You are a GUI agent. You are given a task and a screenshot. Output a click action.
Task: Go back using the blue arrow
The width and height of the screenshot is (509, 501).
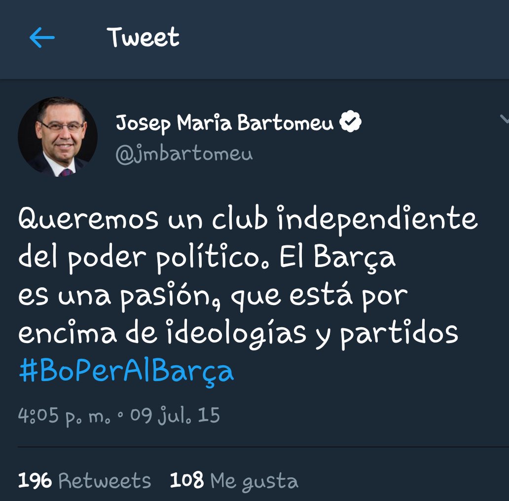pyautogui.click(x=42, y=38)
